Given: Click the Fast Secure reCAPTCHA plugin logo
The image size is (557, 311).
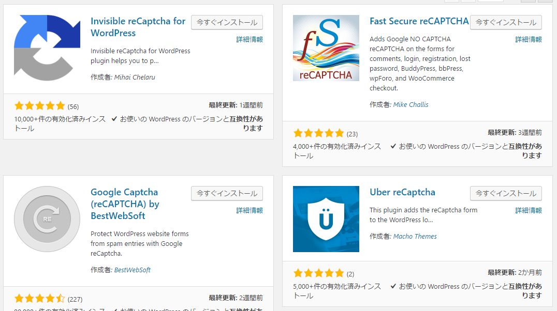Looking at the screenshot, I should click(x=326, y=48).
